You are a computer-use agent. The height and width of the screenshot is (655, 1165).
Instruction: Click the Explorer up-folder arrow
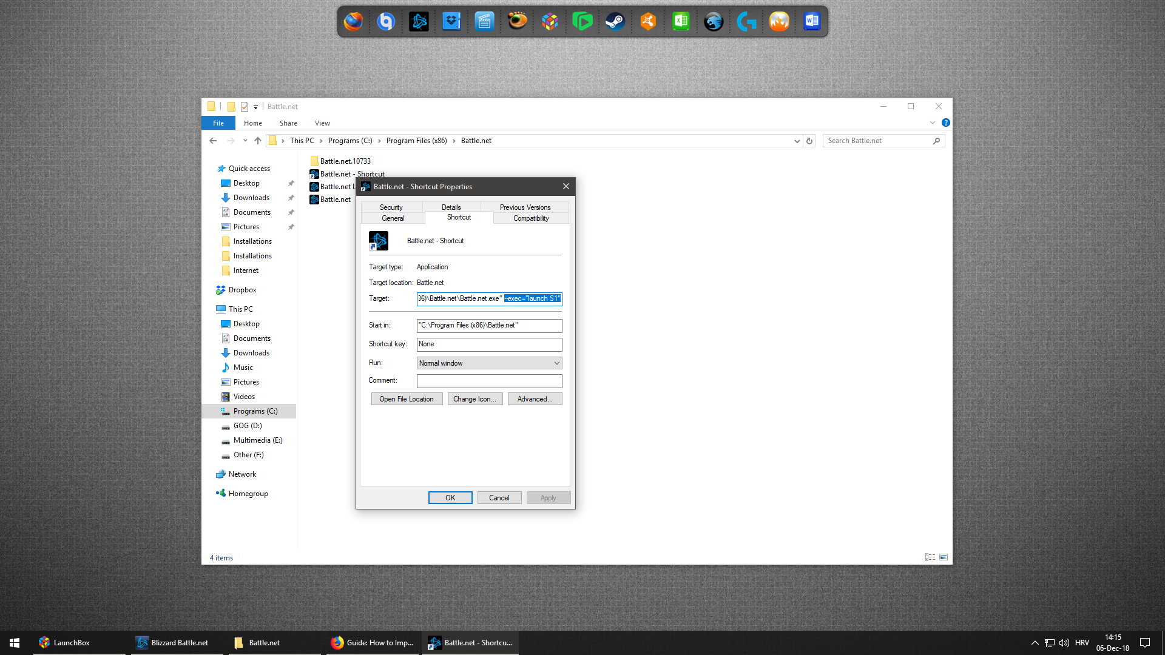(258, 141)
